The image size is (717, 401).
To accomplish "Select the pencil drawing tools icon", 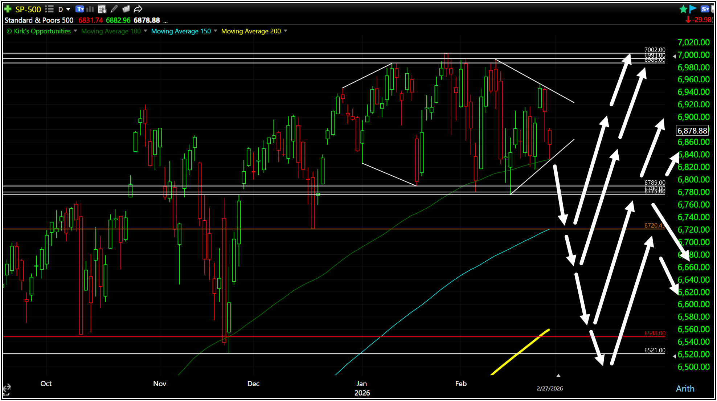I will click(x=114, y=9).
